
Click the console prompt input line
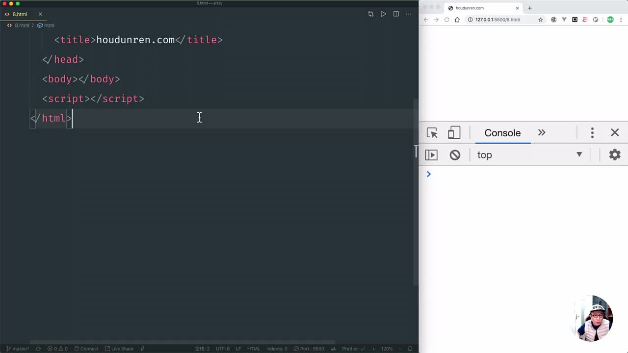pyautogui.click(x=527, y=174)
